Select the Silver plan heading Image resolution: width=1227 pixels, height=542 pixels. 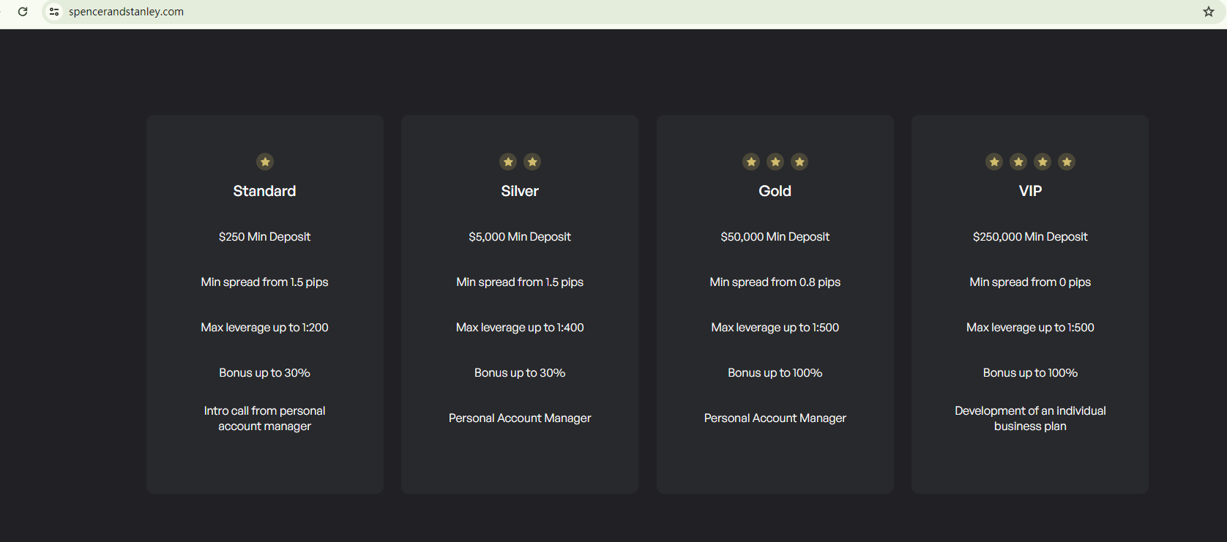coord(520,191)
